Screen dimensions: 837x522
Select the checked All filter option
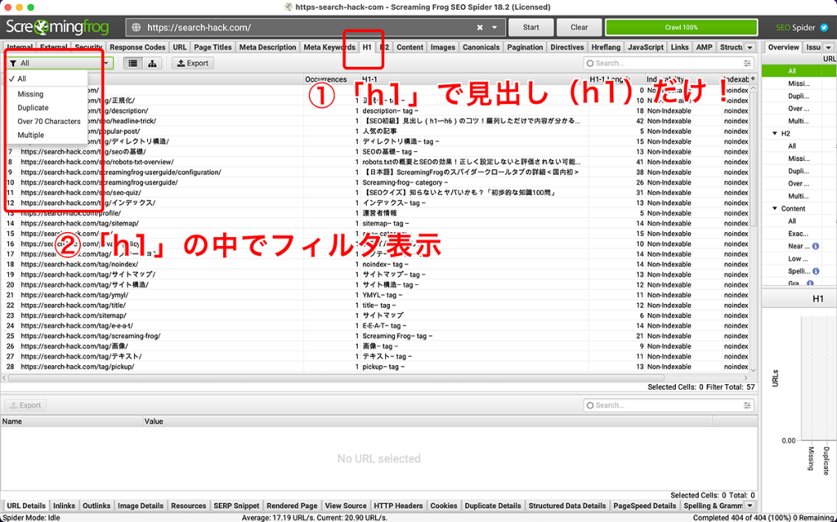tap(47, 78)
